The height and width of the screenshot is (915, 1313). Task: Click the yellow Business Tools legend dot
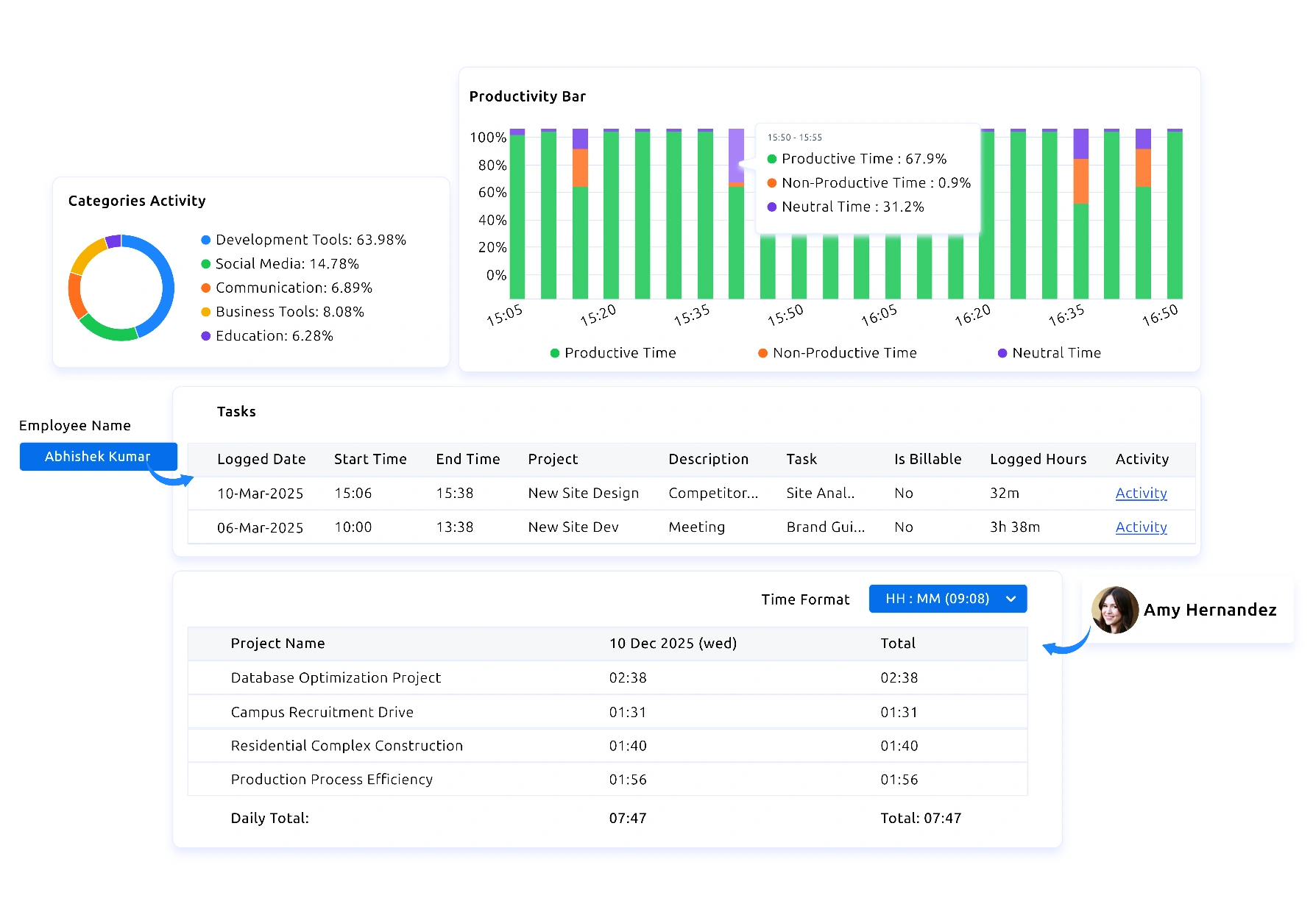(x=206, y=312)
